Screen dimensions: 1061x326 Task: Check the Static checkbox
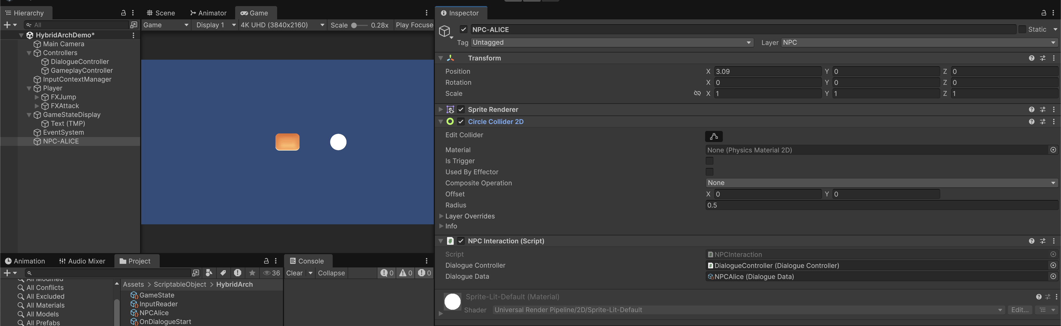click(1022, 29)
